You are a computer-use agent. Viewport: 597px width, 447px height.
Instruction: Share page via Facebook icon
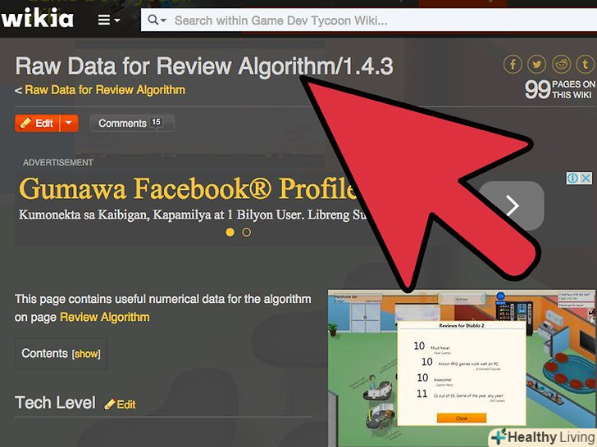tap(513, 64)
